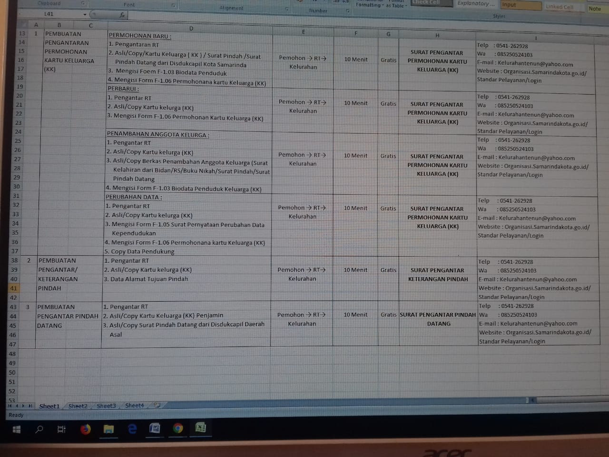Click previous sheet navigation arrow
609x457 pixels.
17,406
